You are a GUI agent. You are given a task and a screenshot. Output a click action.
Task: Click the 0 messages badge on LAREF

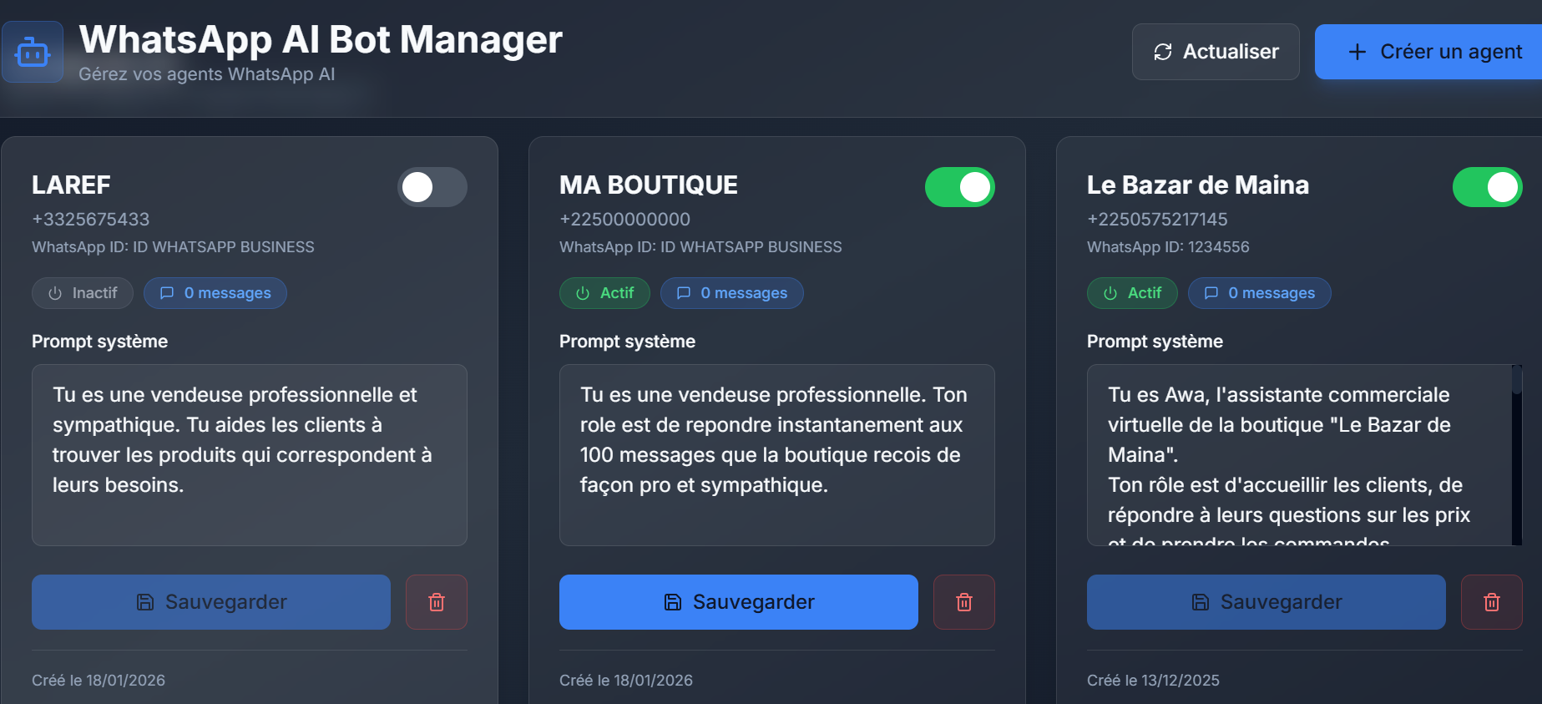pos(215,293)
